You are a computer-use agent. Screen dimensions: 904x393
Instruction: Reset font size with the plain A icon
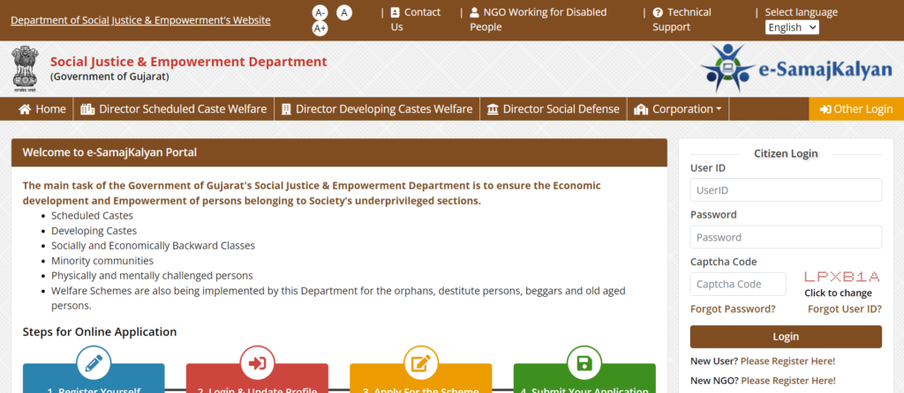(344, 12)
